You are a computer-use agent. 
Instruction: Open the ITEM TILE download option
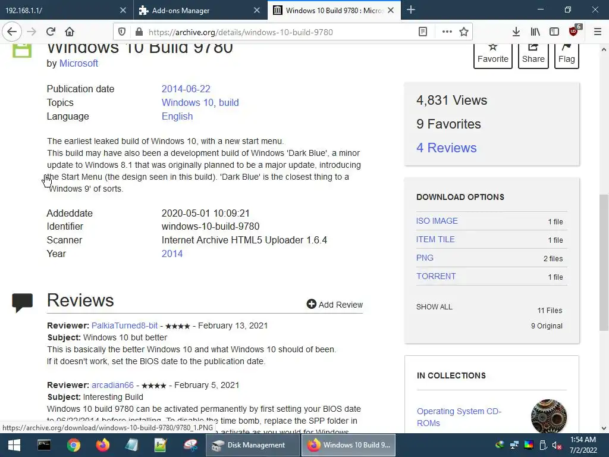[435, 239]
